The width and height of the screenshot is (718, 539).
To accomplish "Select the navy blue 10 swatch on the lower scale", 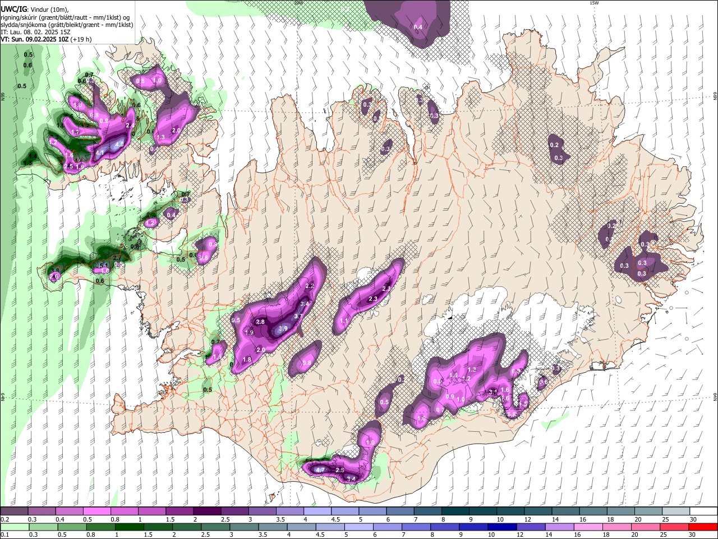I will click(503, 527).
